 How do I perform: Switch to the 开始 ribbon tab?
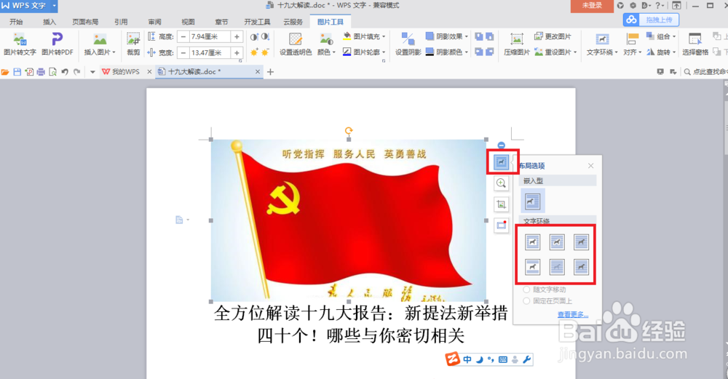16,22
